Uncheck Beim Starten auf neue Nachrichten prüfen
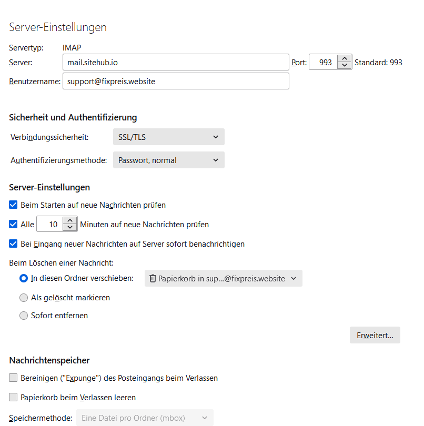This screenshot has width=424, height=426. tap(14, 205)
